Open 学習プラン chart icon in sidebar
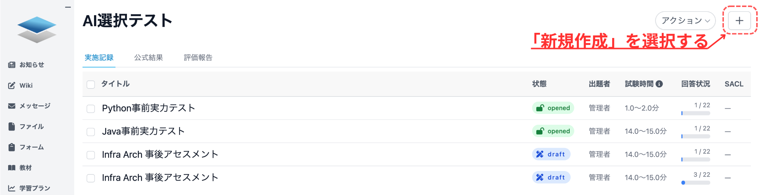The image size is (758, 195). (x=12, y=188)
